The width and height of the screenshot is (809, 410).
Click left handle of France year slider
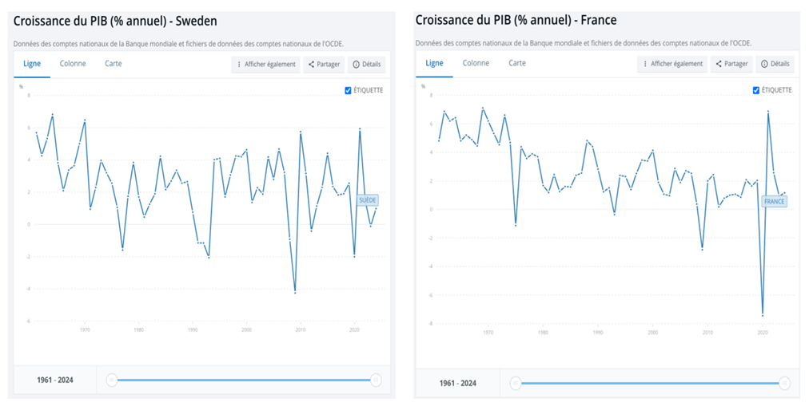[x=516, y=384]
